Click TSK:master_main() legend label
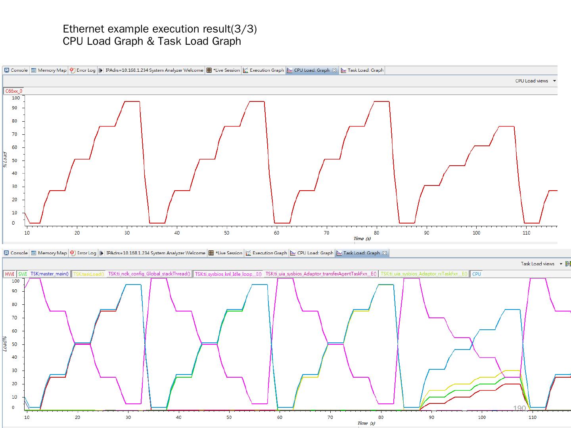Image resolution: width=571 pixels, height=428 pixels. pyautogui.click(x=50, y=274)
